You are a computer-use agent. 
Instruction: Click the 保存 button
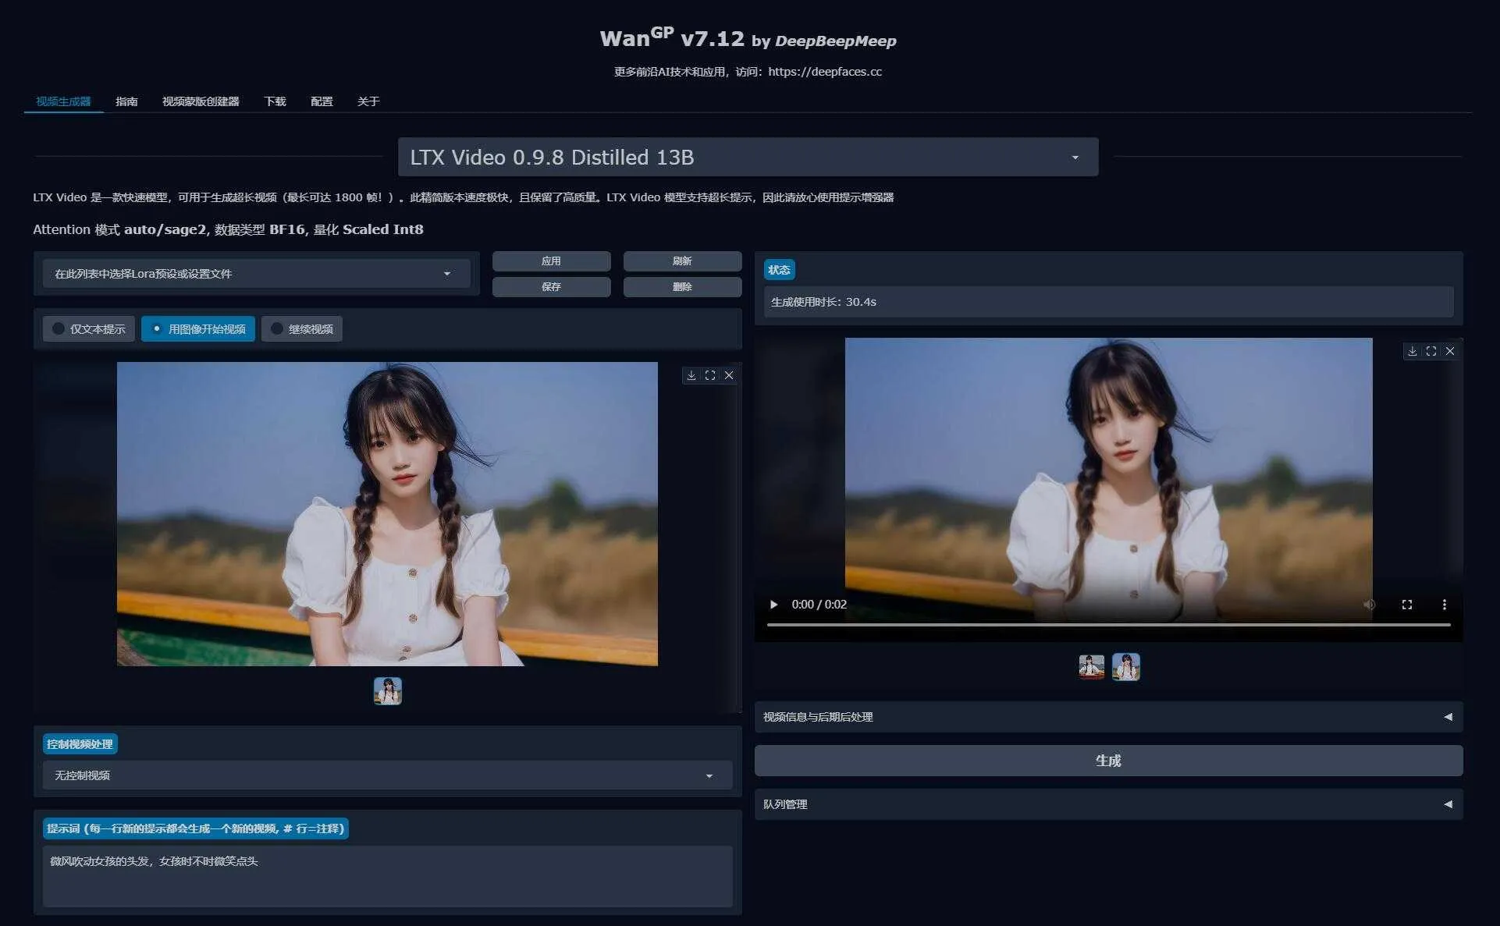click(x=551, y=287)
